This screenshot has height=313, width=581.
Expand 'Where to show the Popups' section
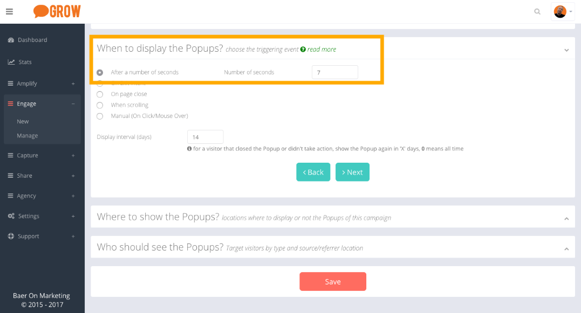(566, 218)
